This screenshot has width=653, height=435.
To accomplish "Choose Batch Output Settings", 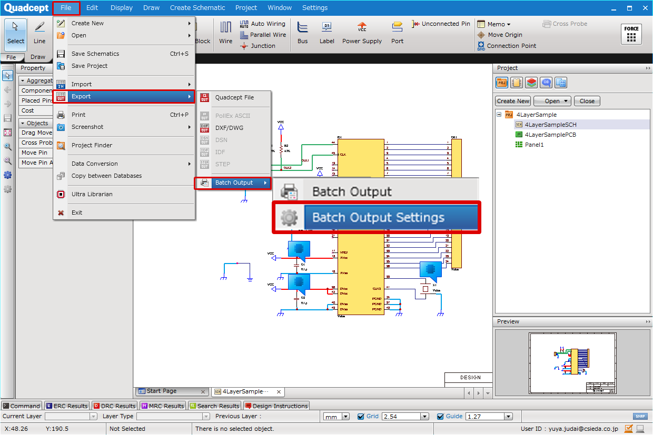I will tap(376, 218).
